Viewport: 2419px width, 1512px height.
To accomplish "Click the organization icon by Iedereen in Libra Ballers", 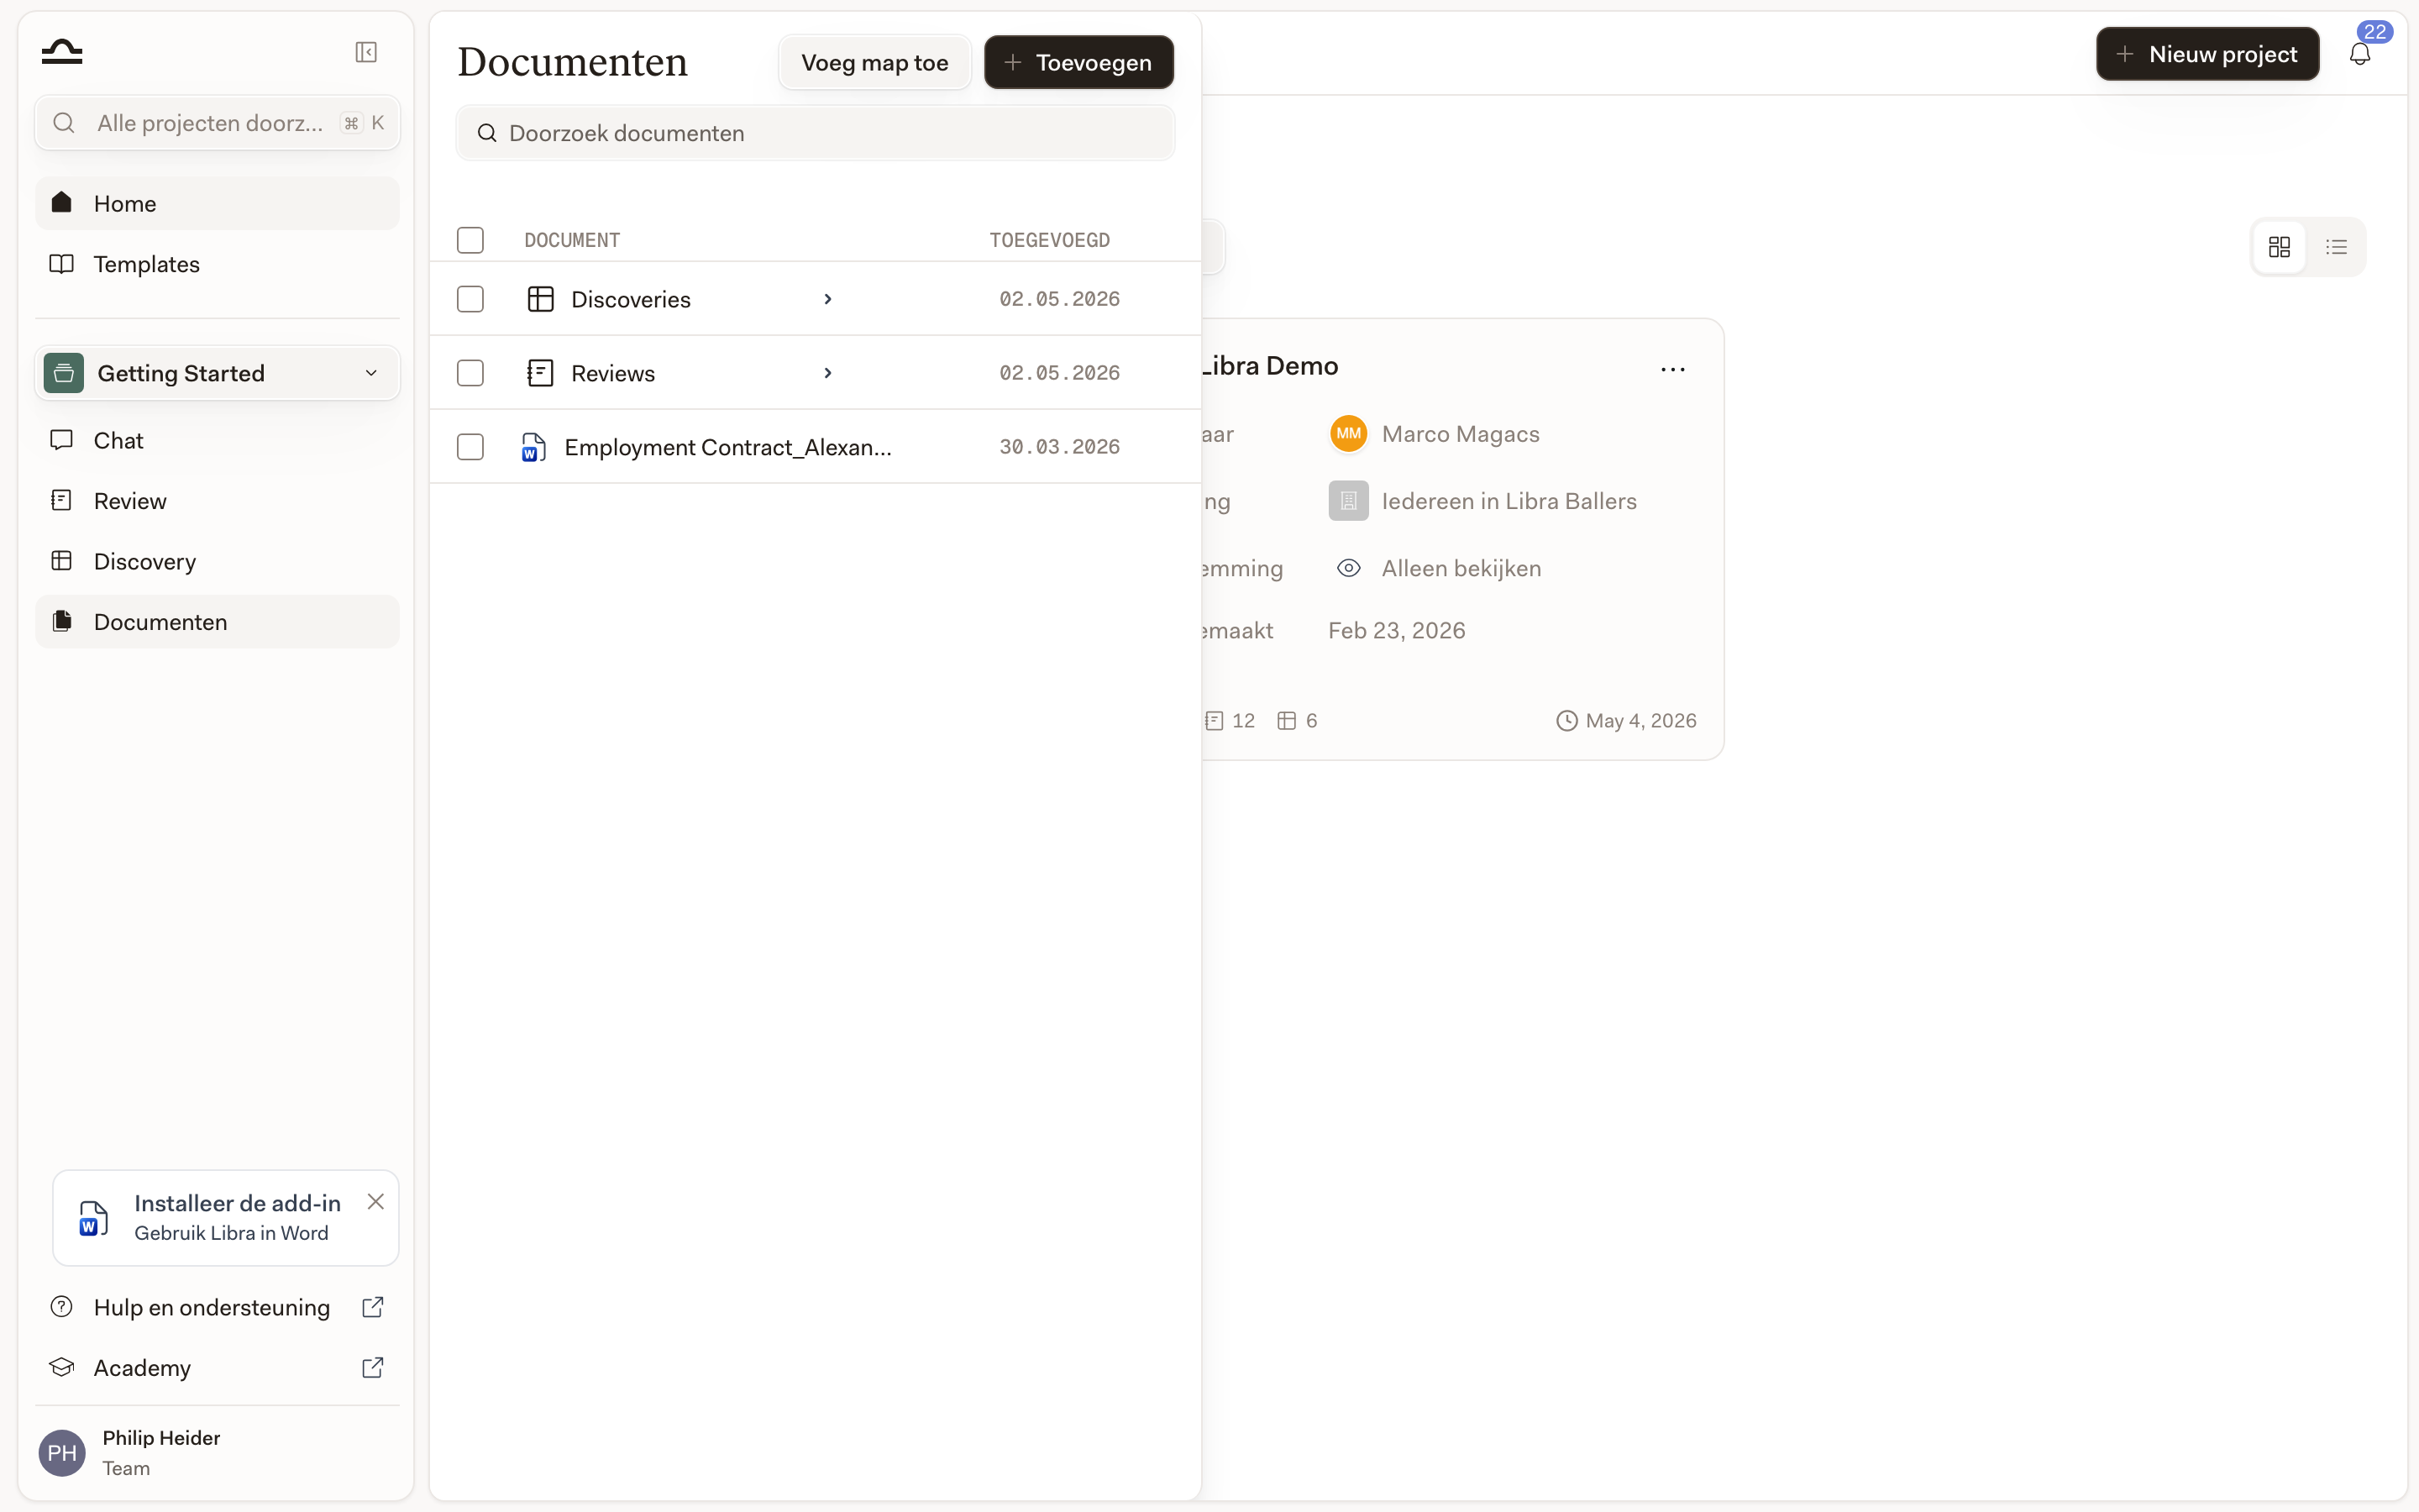I will point(1348,501).
